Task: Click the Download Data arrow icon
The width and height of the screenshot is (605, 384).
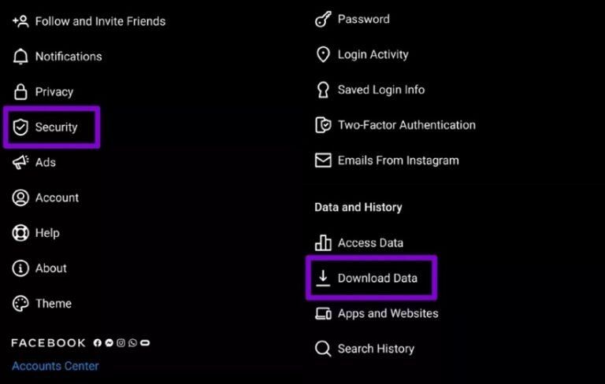Action: pos(322,278)
